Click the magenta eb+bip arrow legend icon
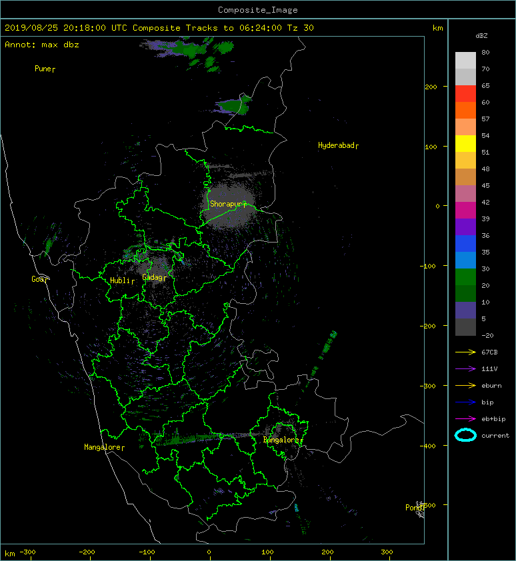 (x=465, y=419)
